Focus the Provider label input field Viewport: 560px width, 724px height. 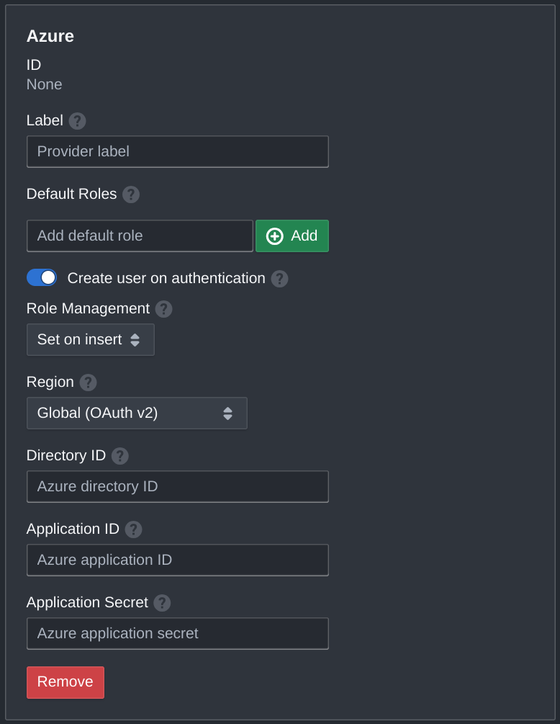click(x=178, y=151)
